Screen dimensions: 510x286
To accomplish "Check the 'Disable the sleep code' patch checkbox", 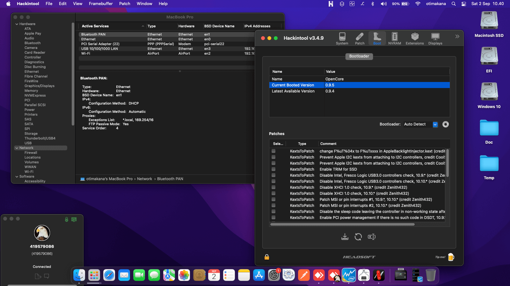I will pos(273,211).
